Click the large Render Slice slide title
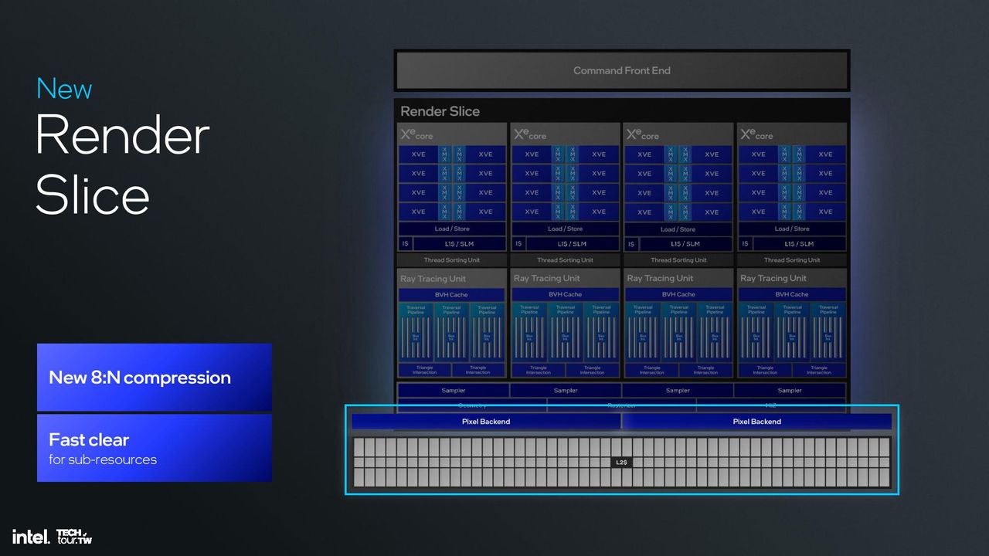 pyautogui.click(x=122, y=164)
